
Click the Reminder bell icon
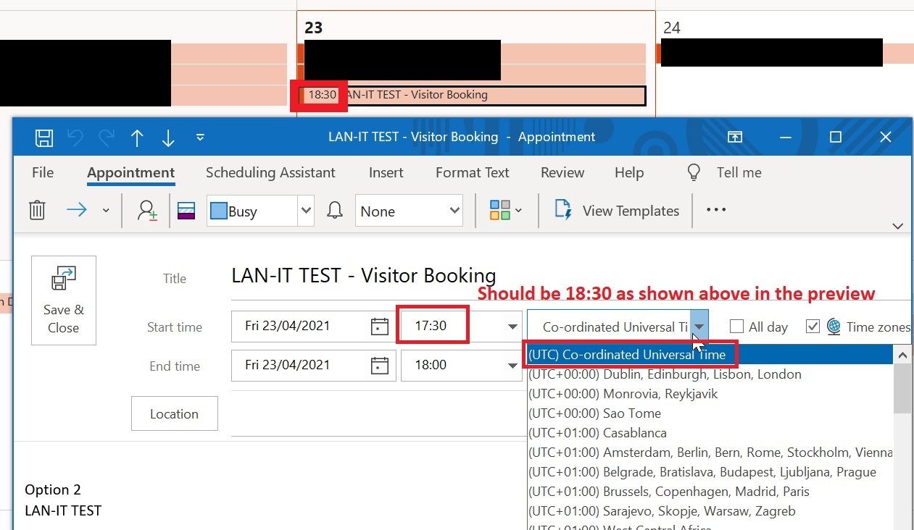pyautogui.click(x=335, y=211)
